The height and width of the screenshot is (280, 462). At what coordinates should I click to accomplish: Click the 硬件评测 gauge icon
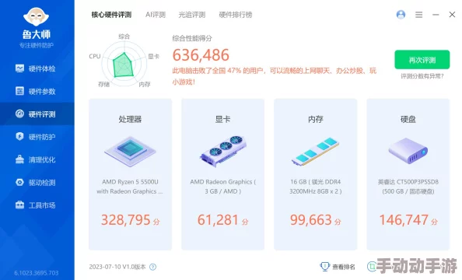19,114
